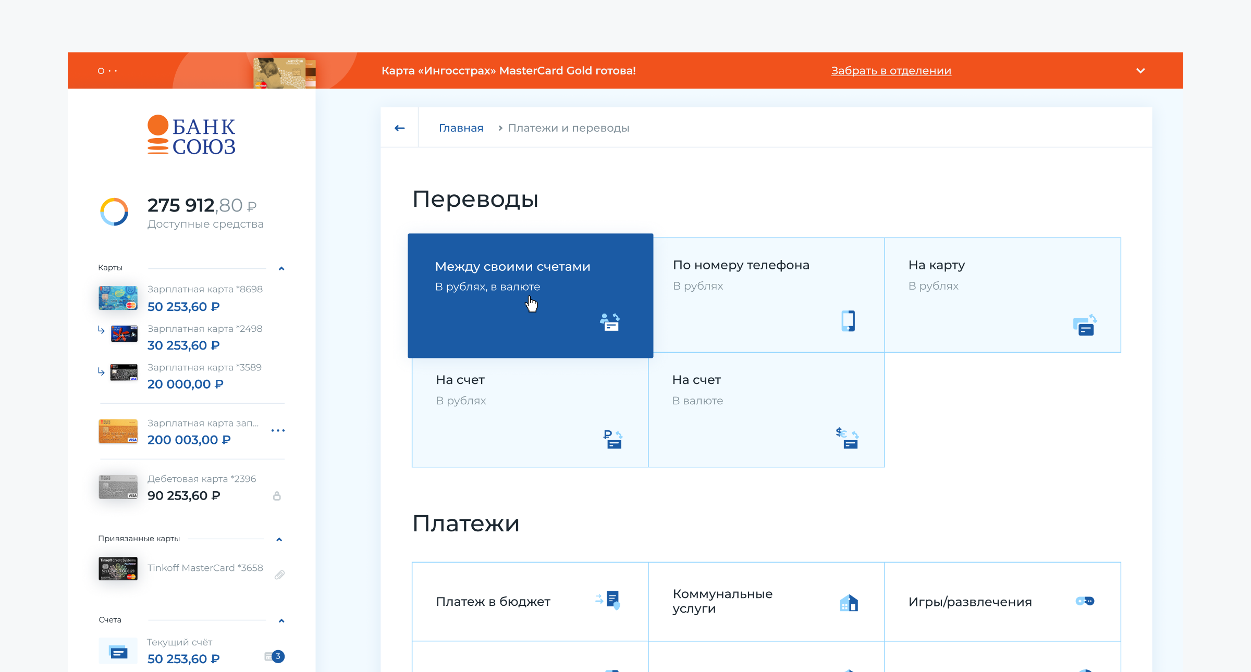This screenshot has width=1251, height=672.
Task: Click the 50 253,60 ₽ balance on card *8698
Action: tap(183, 307)
